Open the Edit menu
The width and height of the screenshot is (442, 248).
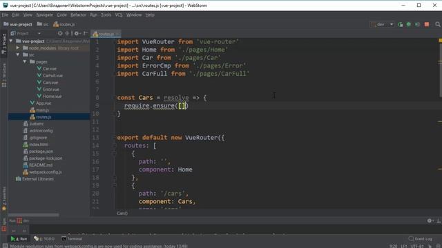pyautogui.click(x=15, y=15)
